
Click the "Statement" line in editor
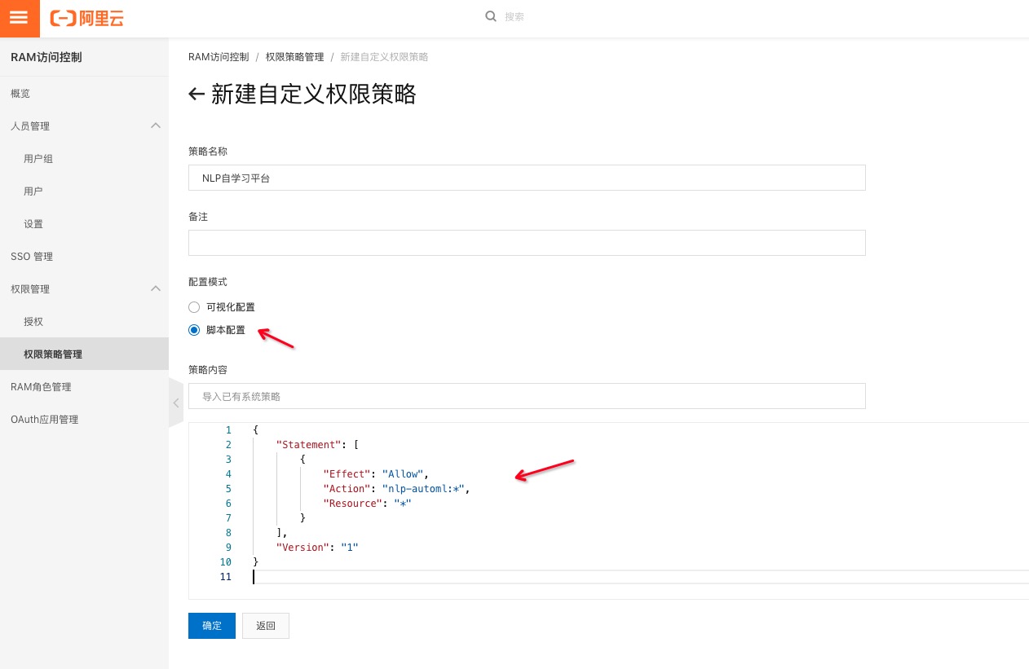[318, 445]
